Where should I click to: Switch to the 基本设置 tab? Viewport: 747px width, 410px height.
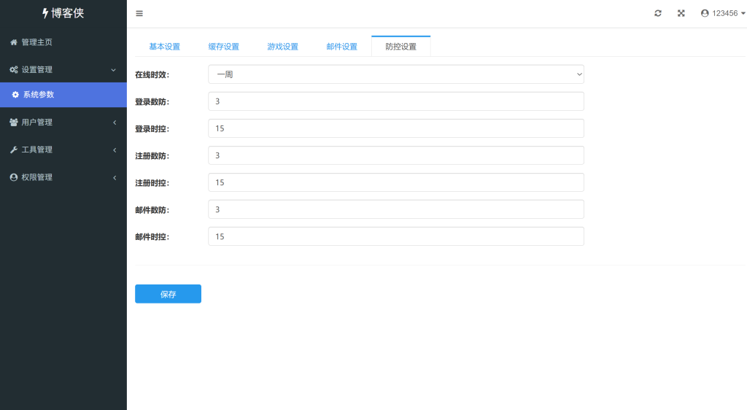click(164, 47)
